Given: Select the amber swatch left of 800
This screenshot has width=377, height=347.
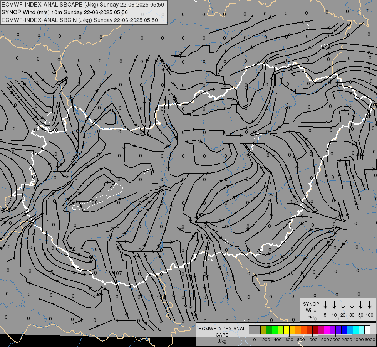Looking at the screenshot, I should [292, 330].
